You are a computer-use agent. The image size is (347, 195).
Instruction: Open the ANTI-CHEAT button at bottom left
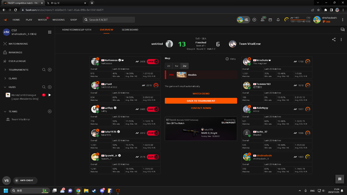(x=25, y=180)
